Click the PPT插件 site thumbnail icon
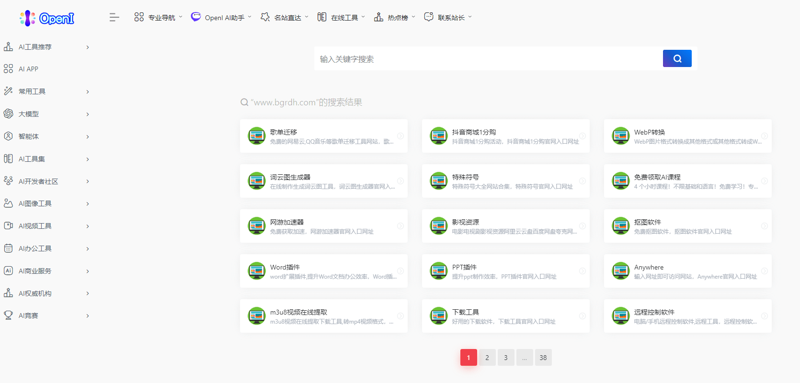Image resolution: width=800 pixels, height=383 pixels. tap(439, 271)
